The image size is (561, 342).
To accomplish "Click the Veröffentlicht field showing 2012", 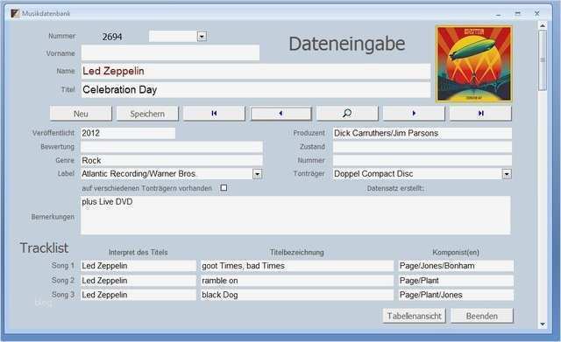I will click(128, 133).
